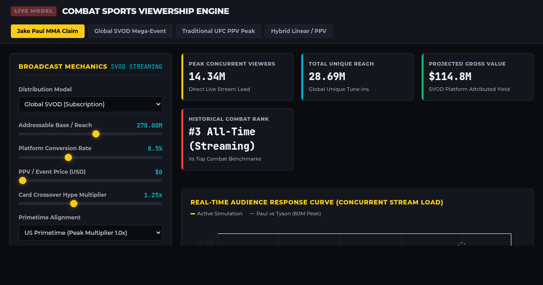The width and height of the screenshot is (543, 285).
Task: Click the #3 All-Time (Streaming) rank text
Action: (x=222, y=139)
